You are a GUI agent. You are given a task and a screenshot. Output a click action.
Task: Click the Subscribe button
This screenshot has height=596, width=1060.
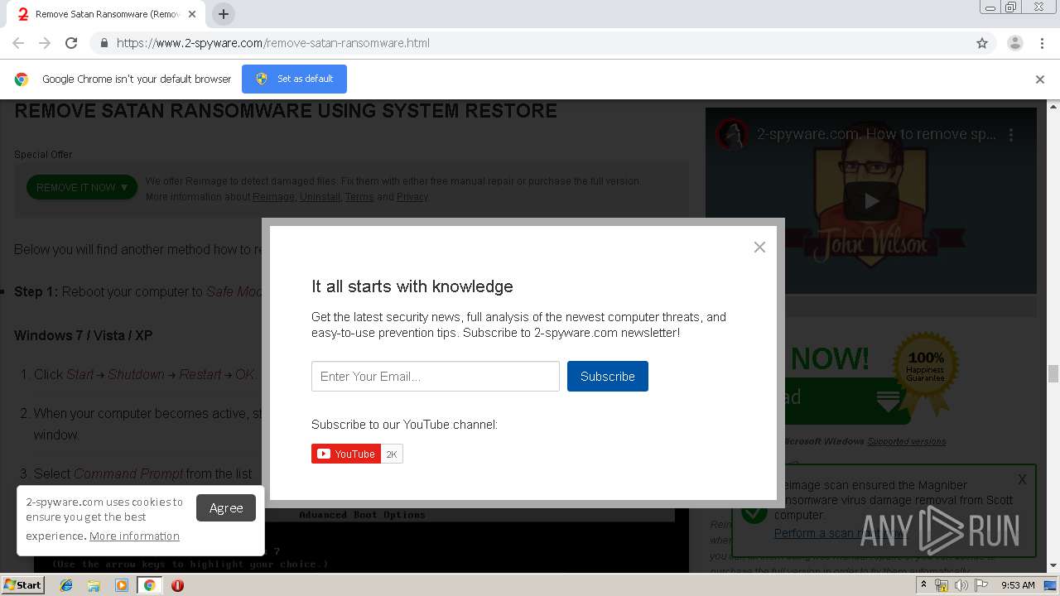coord(608,376)
